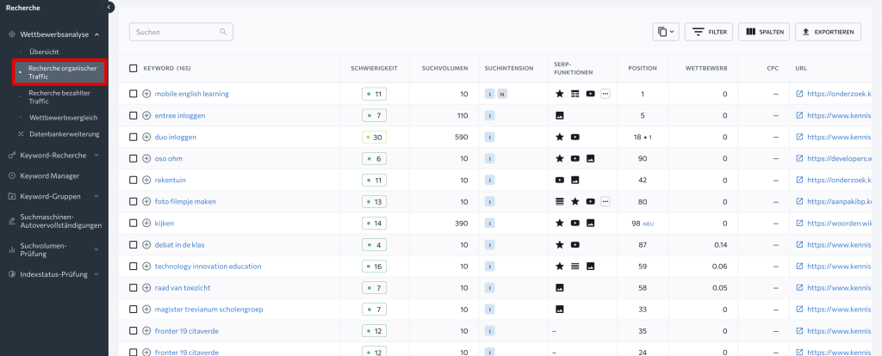Open external URL icon for 'raad van toezicht'
The height and width of the screenshot is (356, 882).
[x=799, y=288]
